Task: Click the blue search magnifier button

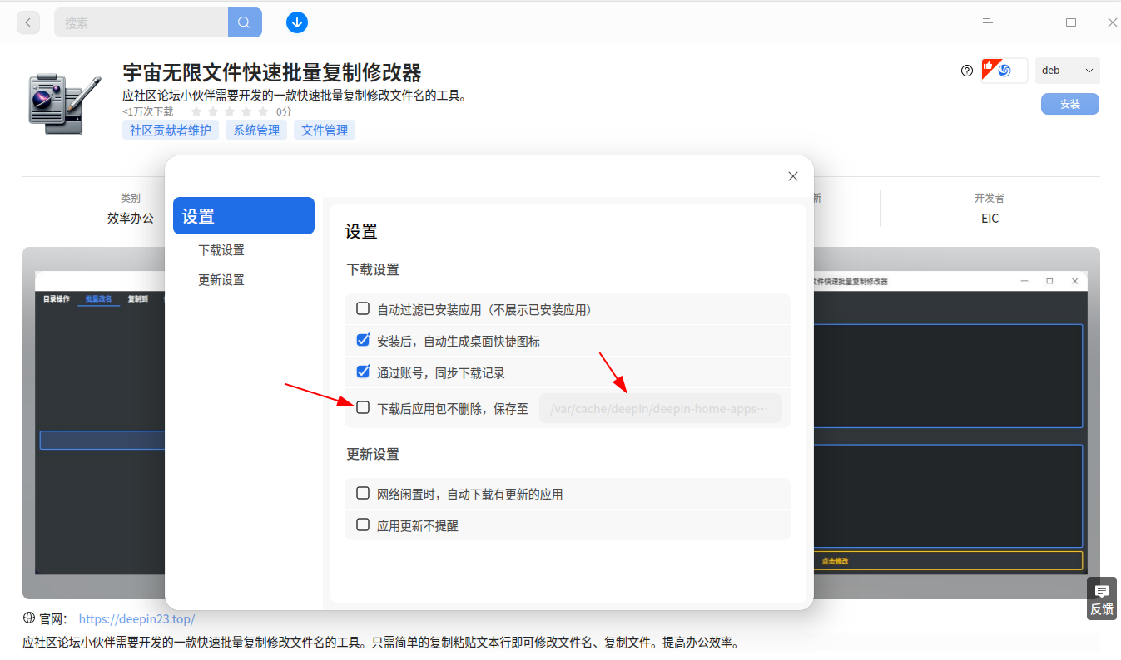Action: (245, 22)
